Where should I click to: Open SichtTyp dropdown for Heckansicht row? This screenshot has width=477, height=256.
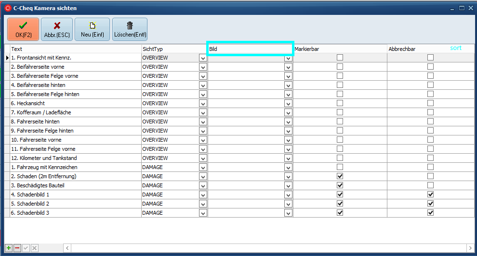click(x=203, y=103)
